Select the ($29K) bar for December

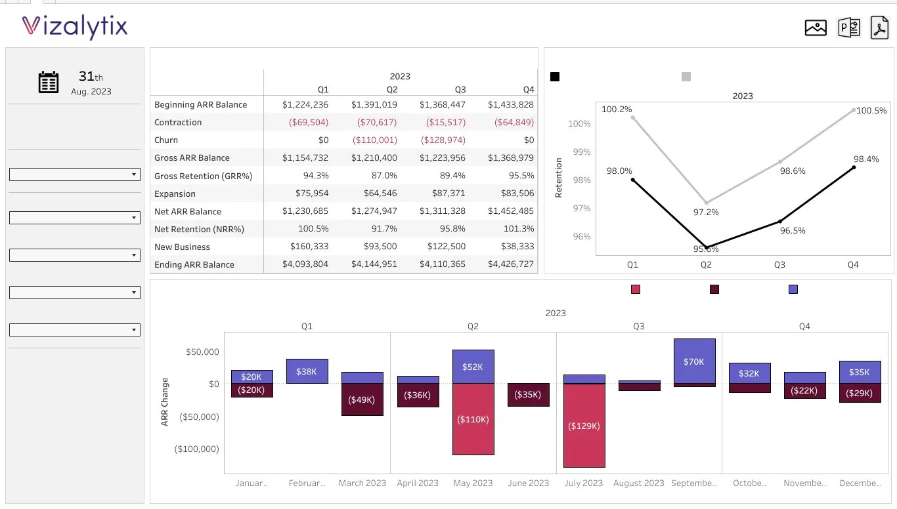pyautogui.click(x=860, y=393)
